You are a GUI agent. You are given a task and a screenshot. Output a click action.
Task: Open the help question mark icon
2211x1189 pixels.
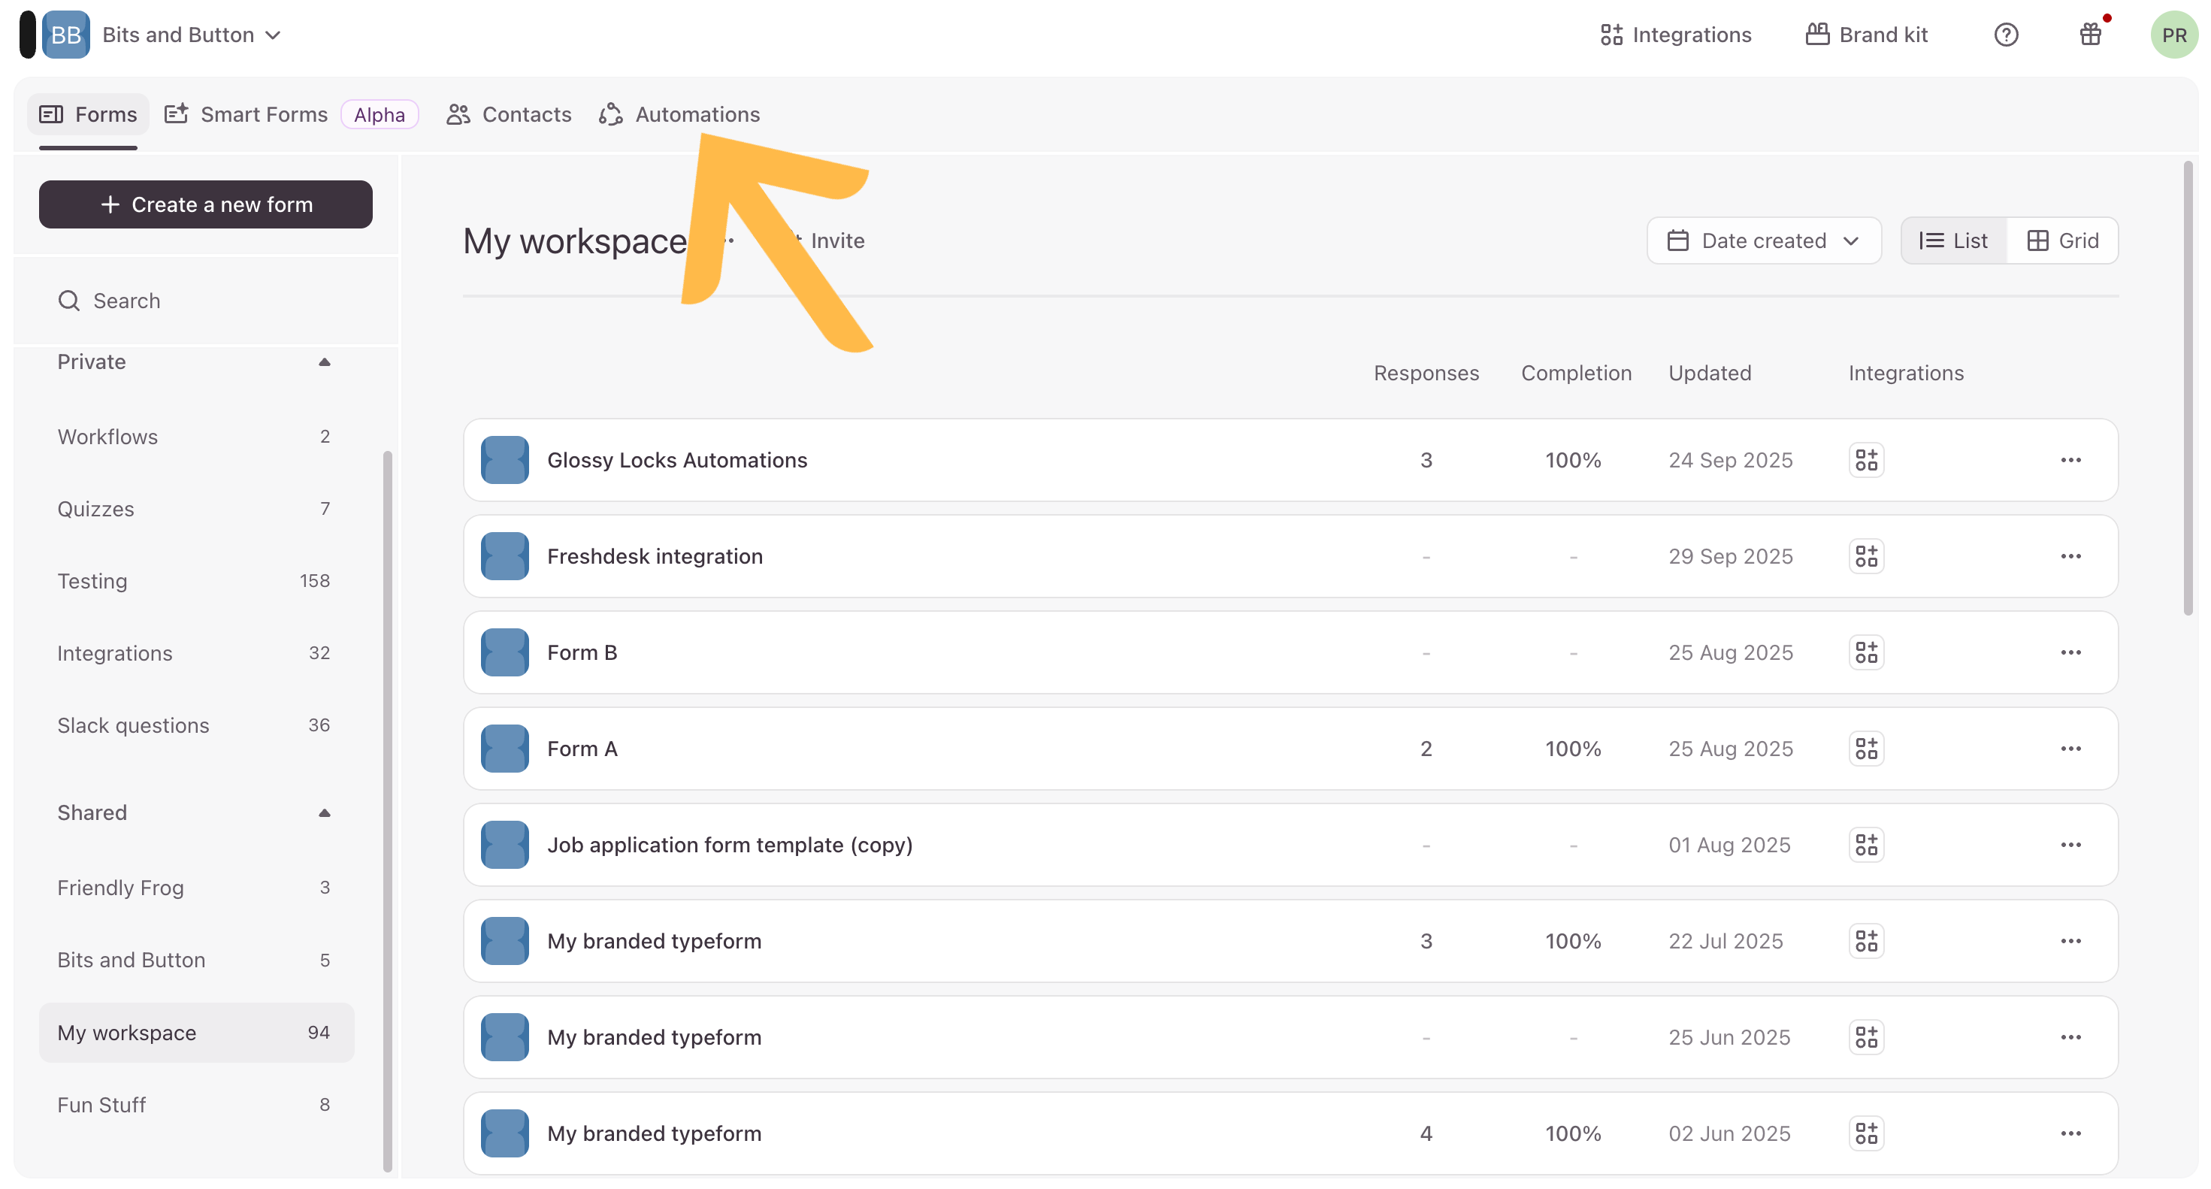(x=2005, y=35)
